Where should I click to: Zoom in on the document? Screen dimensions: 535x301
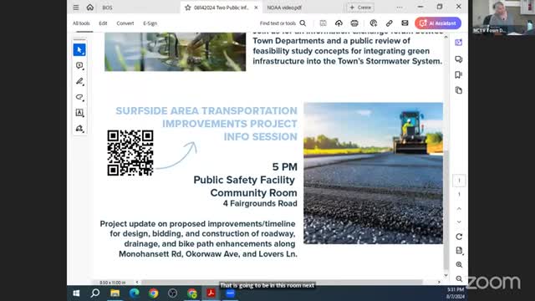pyautogui.click(x=459, y=264)
